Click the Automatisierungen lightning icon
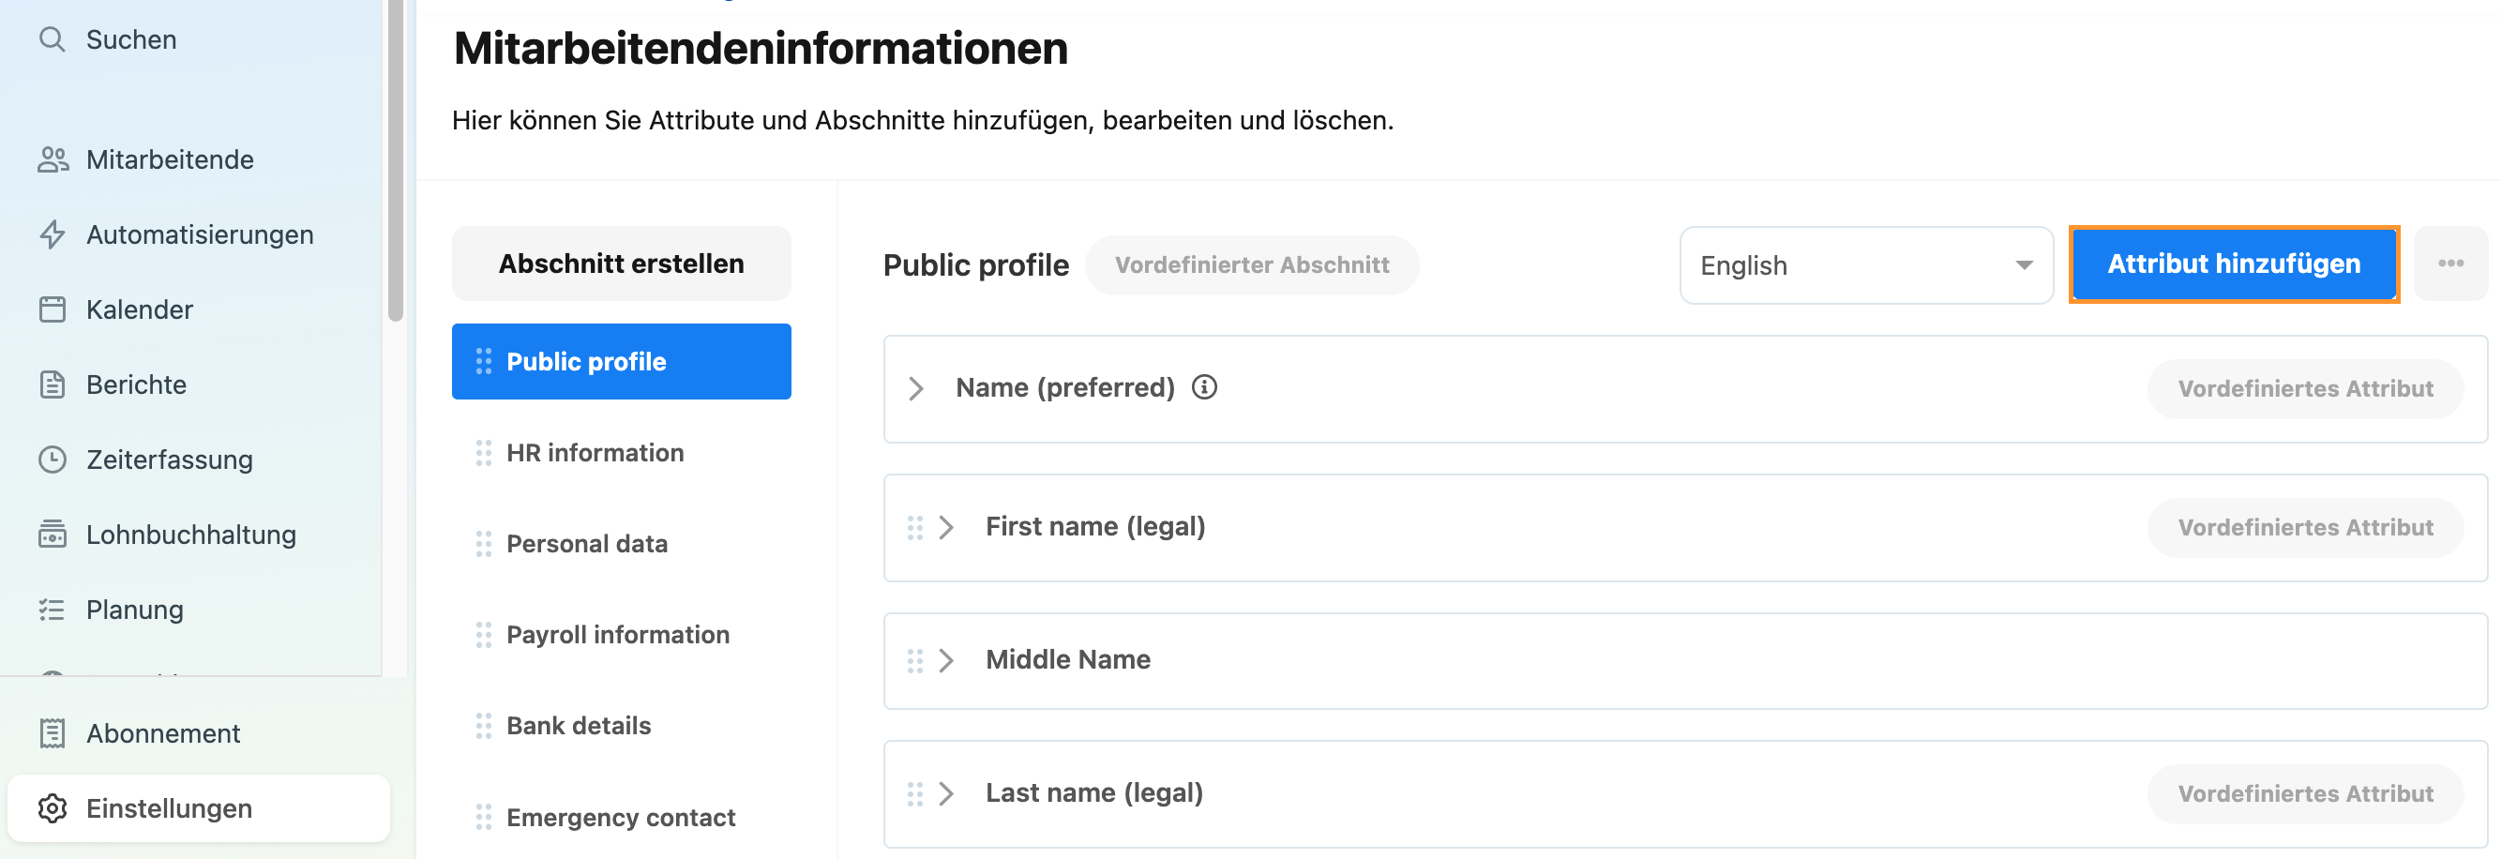 click(53, 234)
